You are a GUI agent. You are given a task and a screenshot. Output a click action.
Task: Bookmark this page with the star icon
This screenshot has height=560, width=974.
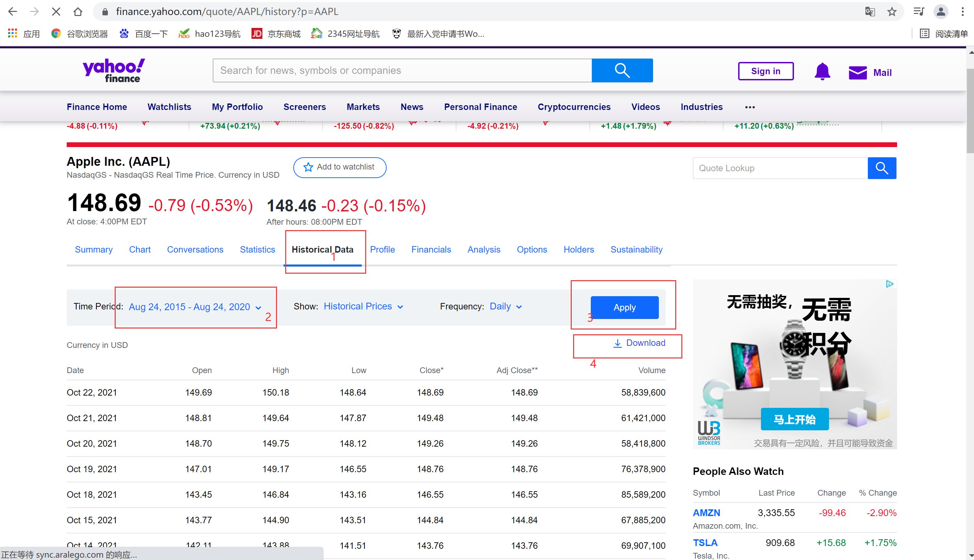pos(892,12)
